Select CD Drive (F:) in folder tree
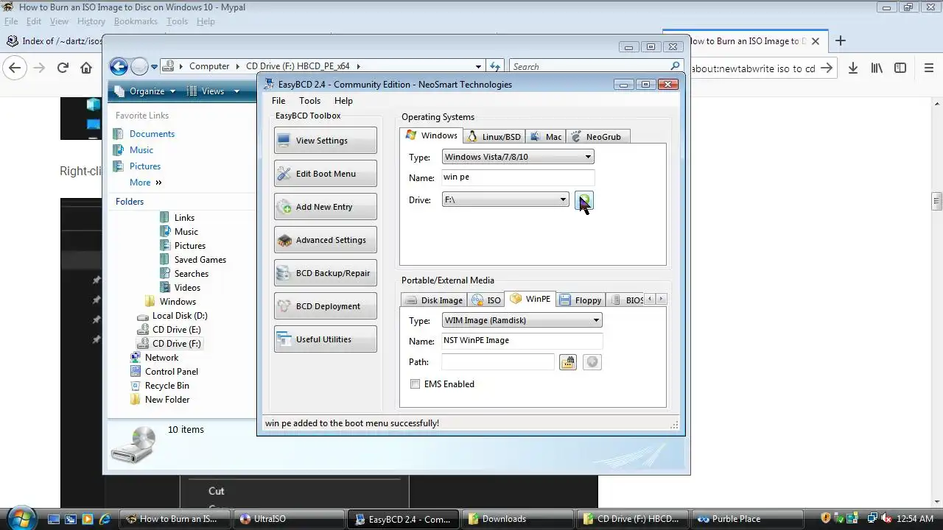Screen dimensions: 943x530 click(176, 344)
